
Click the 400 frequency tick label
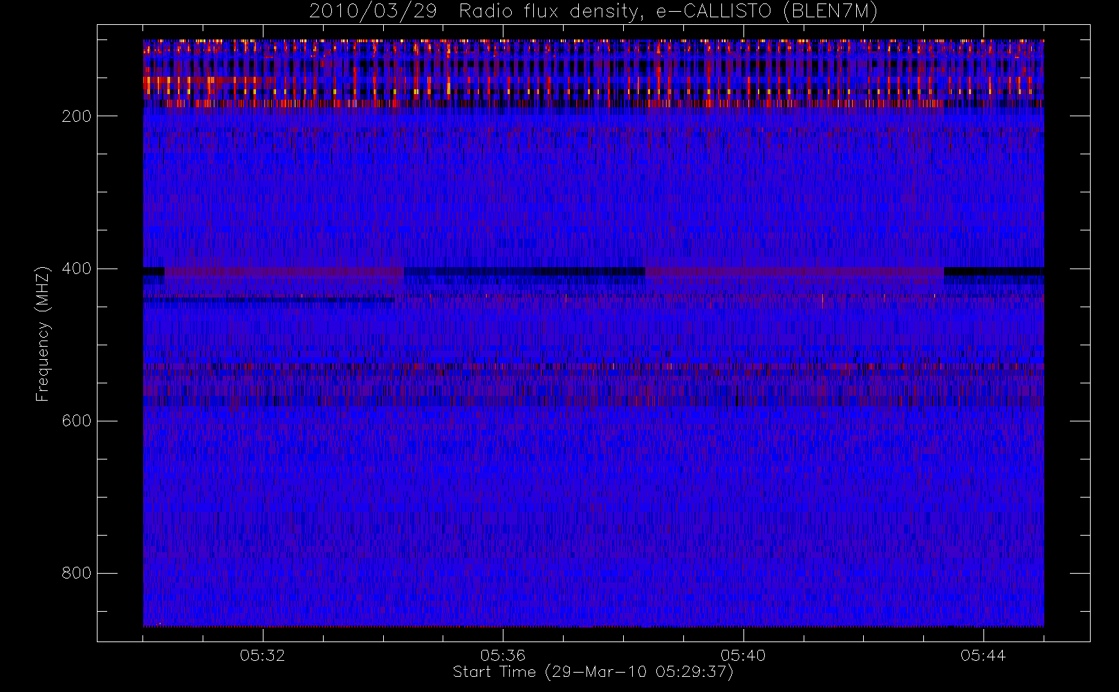77,268
